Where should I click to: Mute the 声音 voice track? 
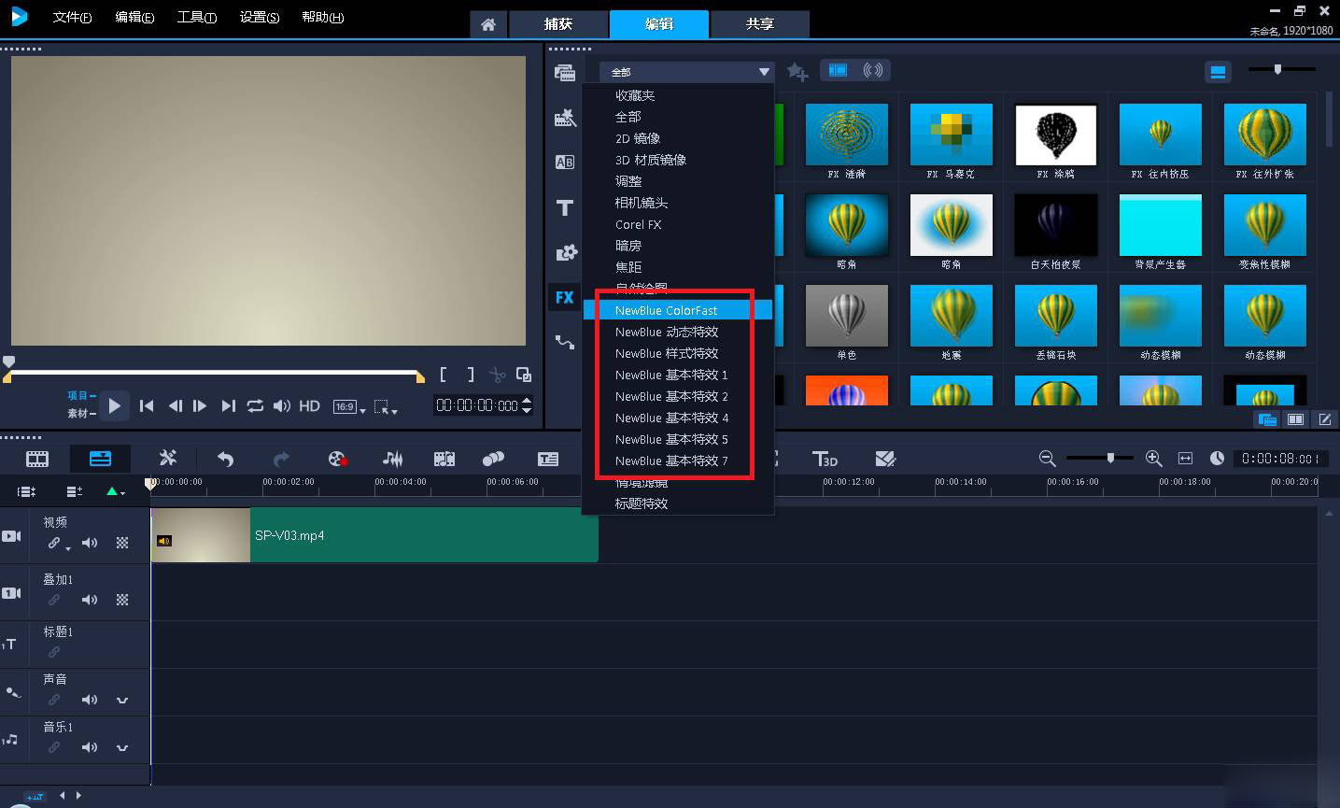pyautogui.click(x=90, y=700)
